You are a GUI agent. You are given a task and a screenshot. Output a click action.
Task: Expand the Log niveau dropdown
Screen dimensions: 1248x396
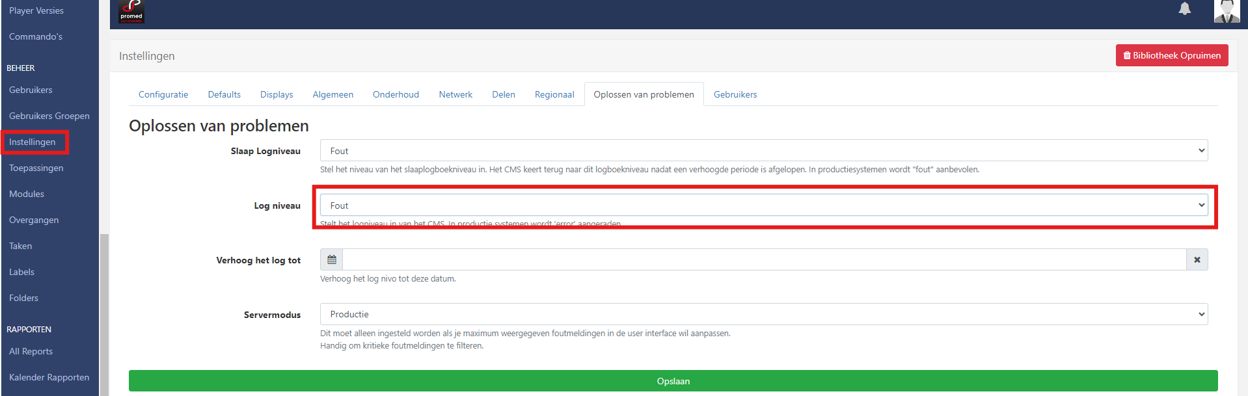coord(763,205)
